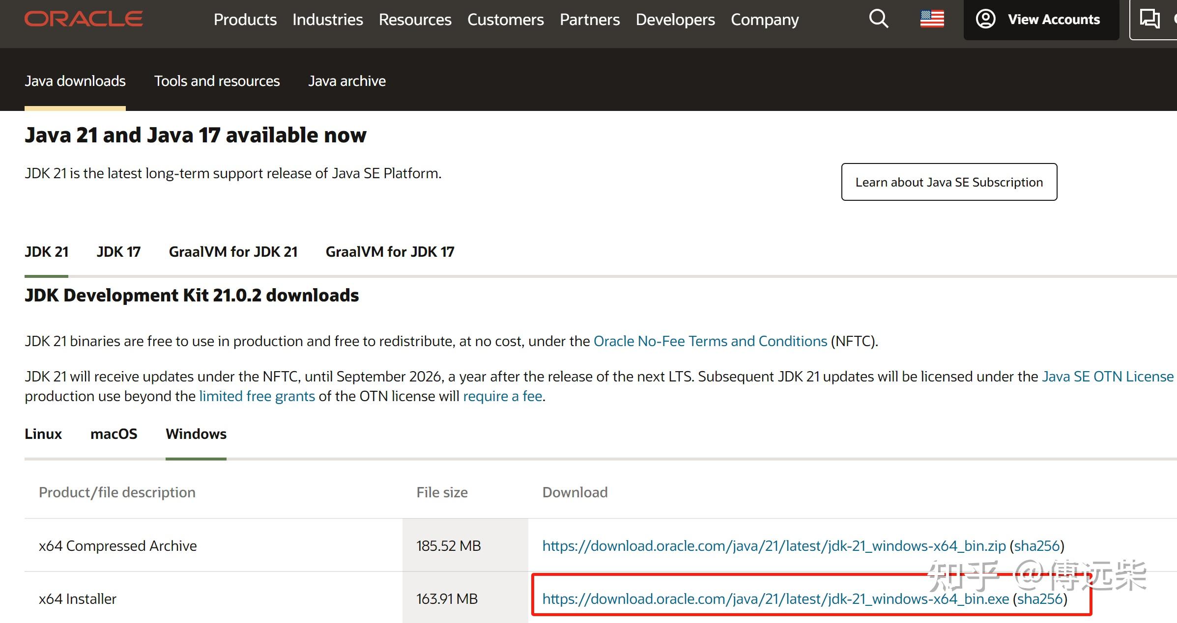This screenshot has height=623, width=1177.
Task: Open Oracle No-Fee Terms and Conditions link
Action: [710, 341]
